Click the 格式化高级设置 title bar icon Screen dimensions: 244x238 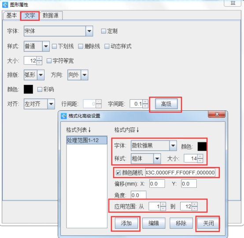tap(64, 116)
